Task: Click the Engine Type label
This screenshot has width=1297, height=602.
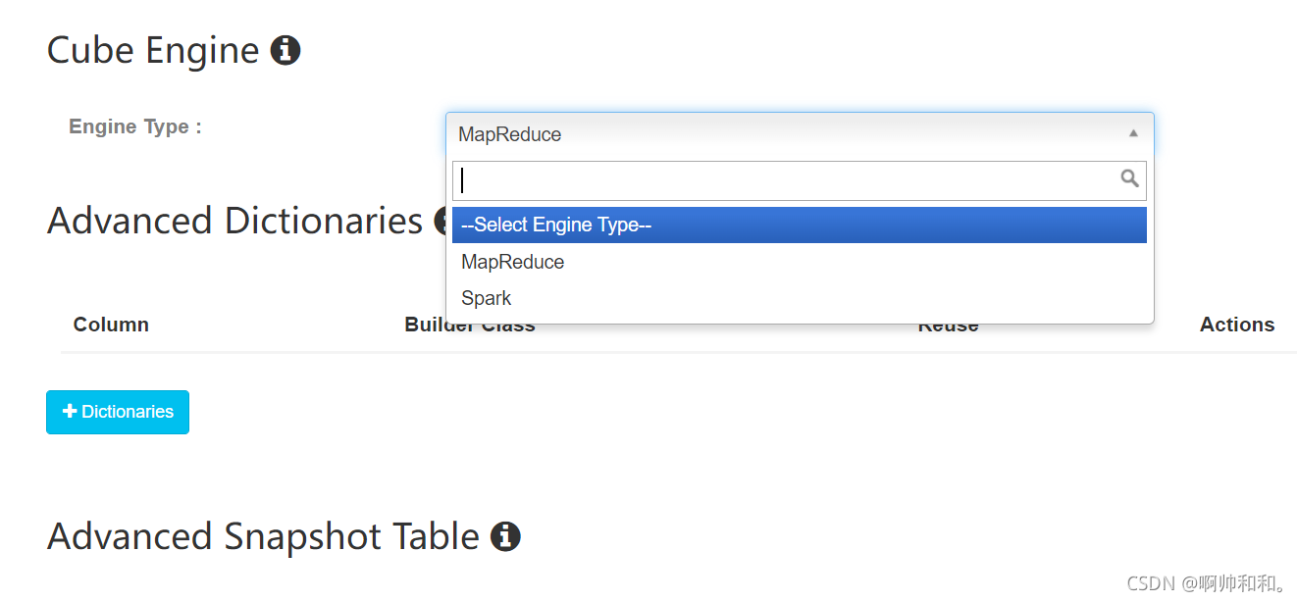Action: pyautogui.click(x=135, y=126)
